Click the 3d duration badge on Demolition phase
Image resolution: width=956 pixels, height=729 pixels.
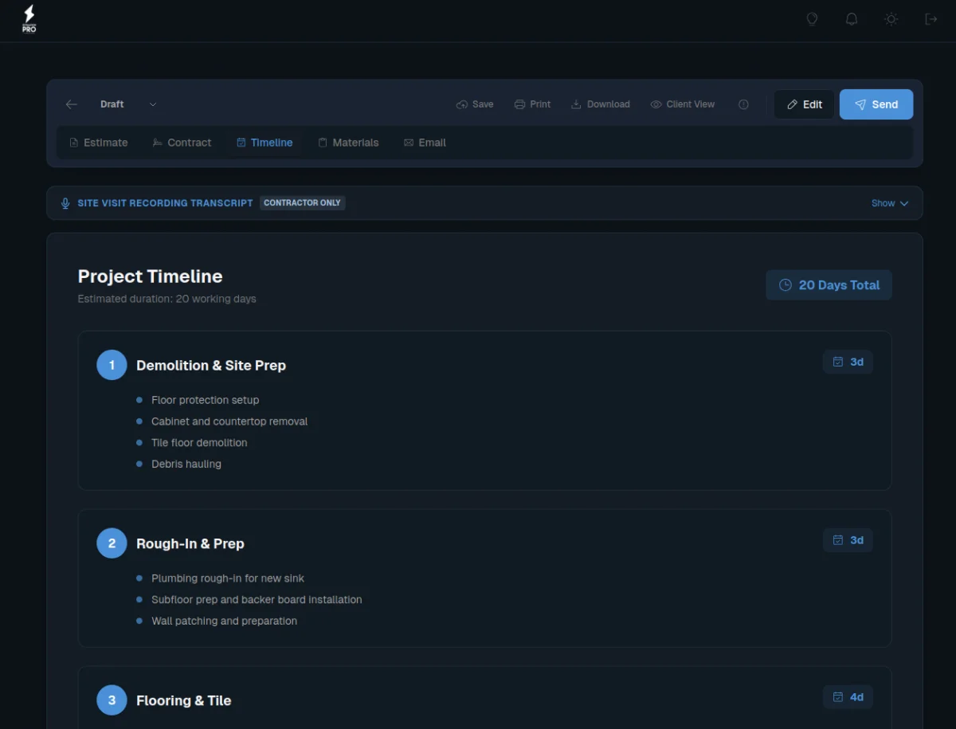click(x=848, y=362)
